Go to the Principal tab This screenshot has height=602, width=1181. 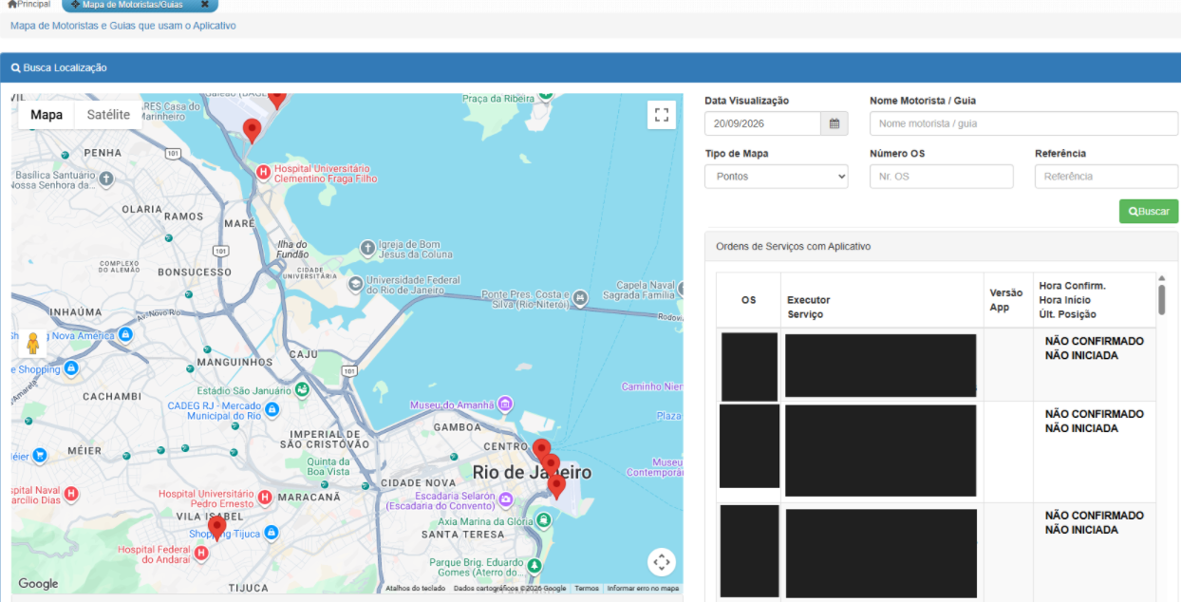(x=29, y=5)
